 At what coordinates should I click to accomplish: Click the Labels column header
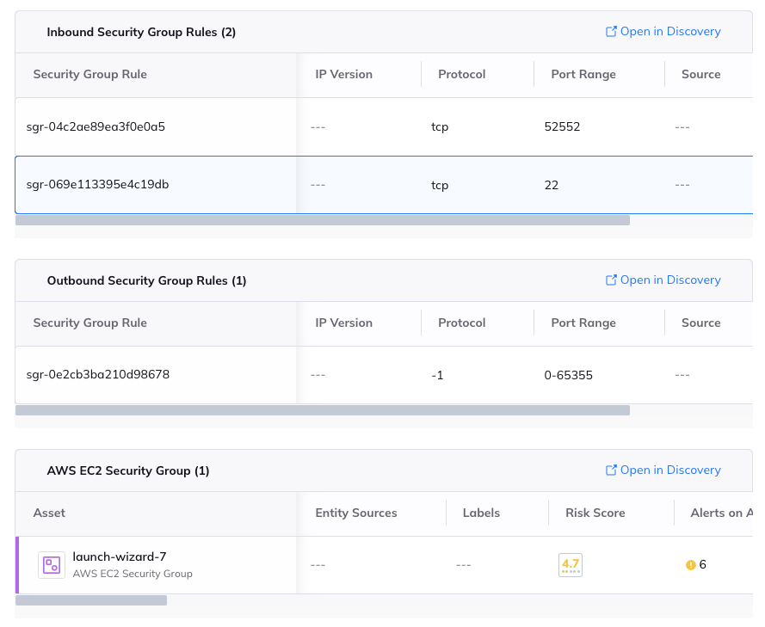pyautogui.click(x=481, y=513)
